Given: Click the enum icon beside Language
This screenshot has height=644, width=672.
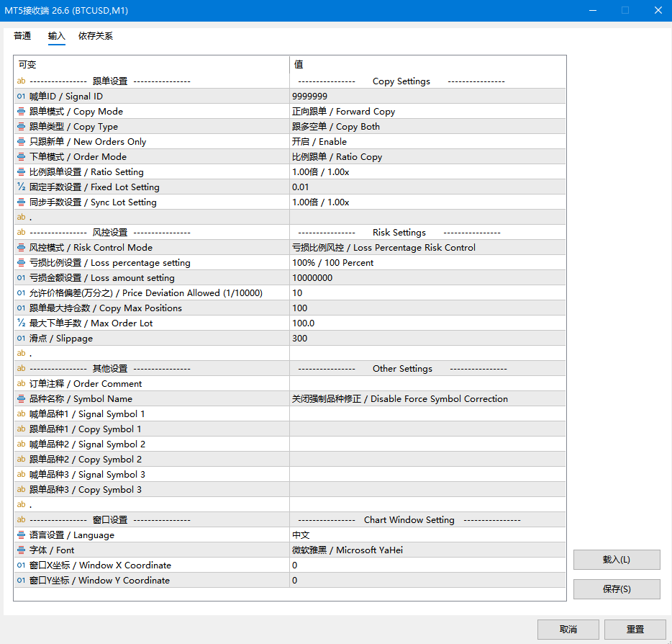Looking at the screenshot, I should pyautogui.click(x=21, y=535).
